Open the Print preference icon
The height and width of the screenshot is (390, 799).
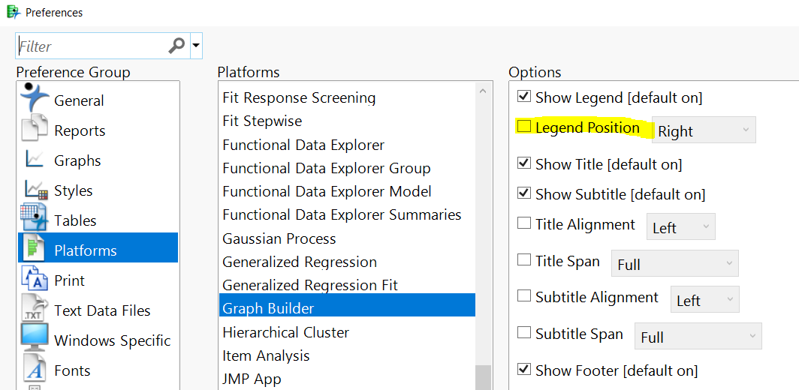click(35, 280)
